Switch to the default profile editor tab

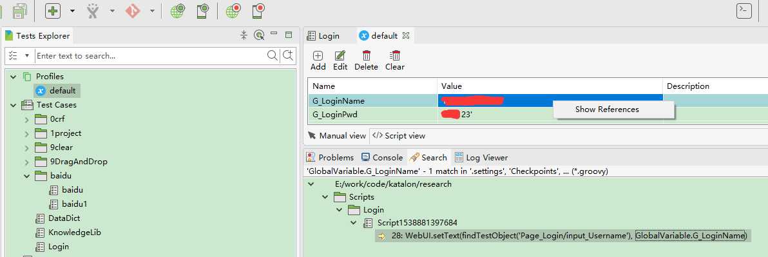click(x=379, y=35)
